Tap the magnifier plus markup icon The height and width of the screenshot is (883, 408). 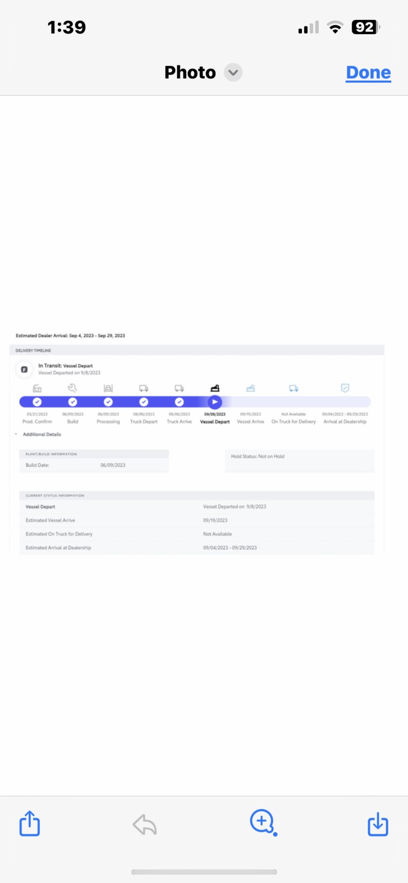(263, 823)
